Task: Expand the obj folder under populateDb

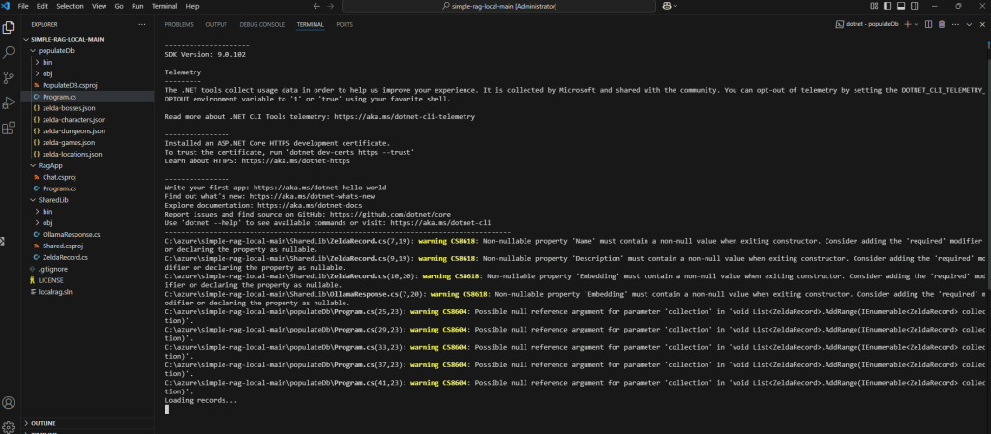Action: coord(86,73)
